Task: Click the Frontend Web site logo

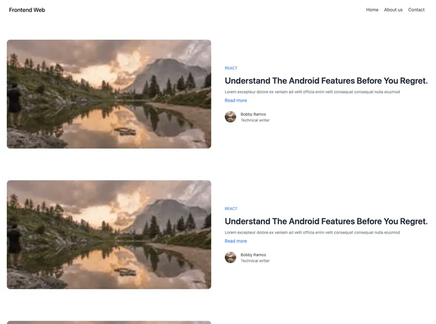Action: [x=27, y=10]
